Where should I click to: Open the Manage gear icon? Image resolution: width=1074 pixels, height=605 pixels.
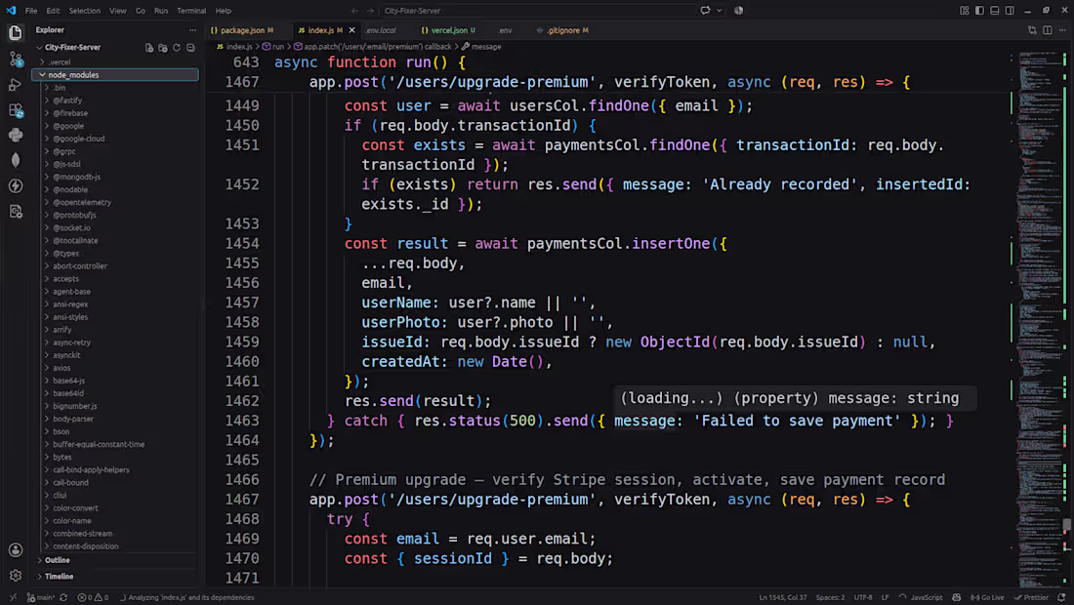coord(15,576)
